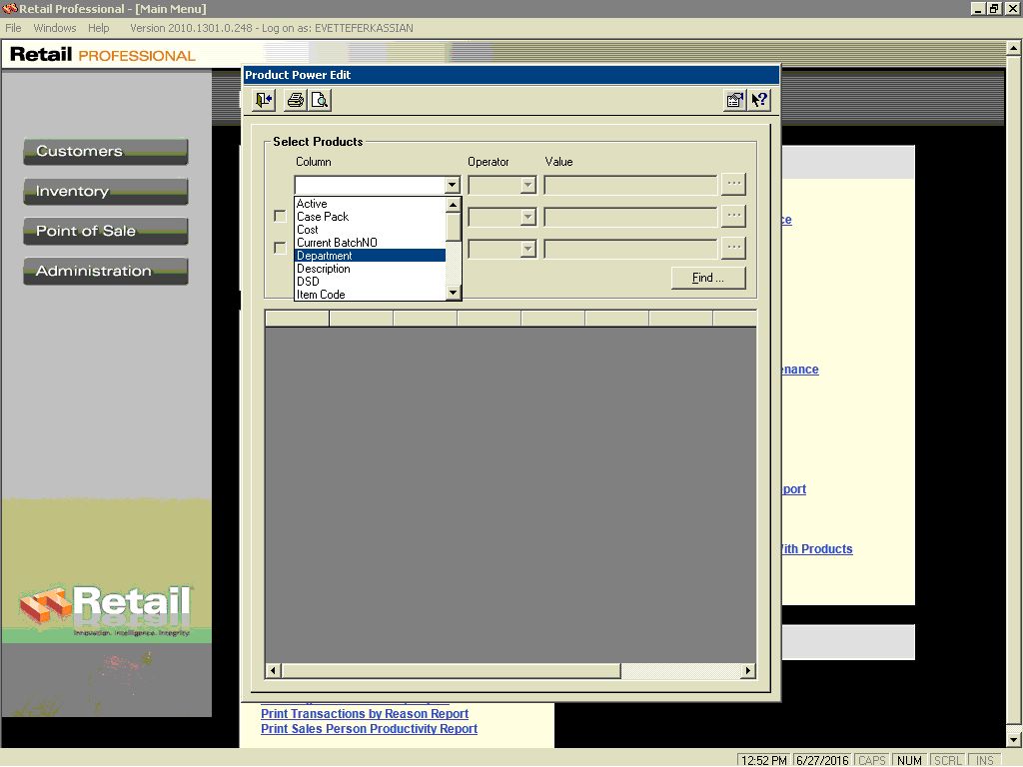The width and height of the screenshot is (1023, 767).
Task: Open the Point of Sale section
Action: tap(106, 231)
